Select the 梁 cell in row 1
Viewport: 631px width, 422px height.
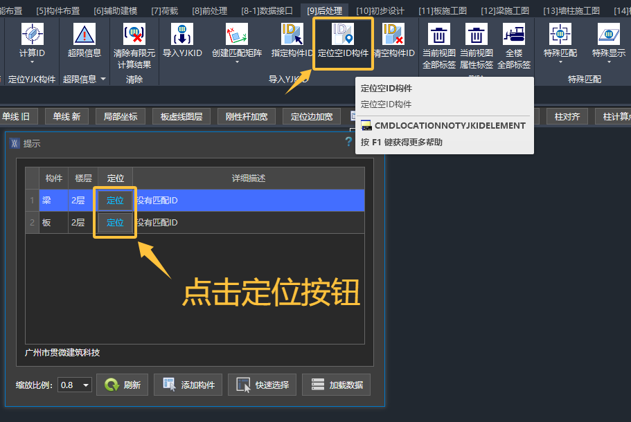[x=53, y=200]
